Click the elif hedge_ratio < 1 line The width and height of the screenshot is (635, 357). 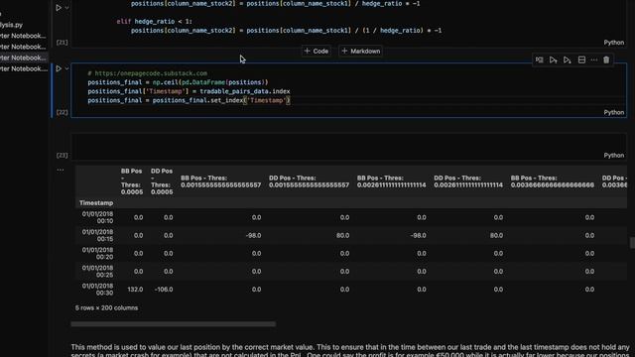pos(155,22)
